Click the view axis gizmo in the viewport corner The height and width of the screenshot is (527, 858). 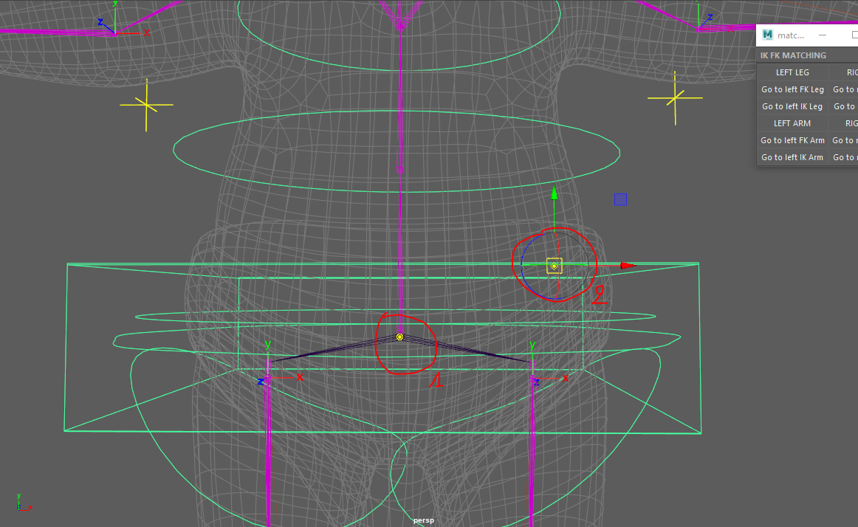(24, 503)
